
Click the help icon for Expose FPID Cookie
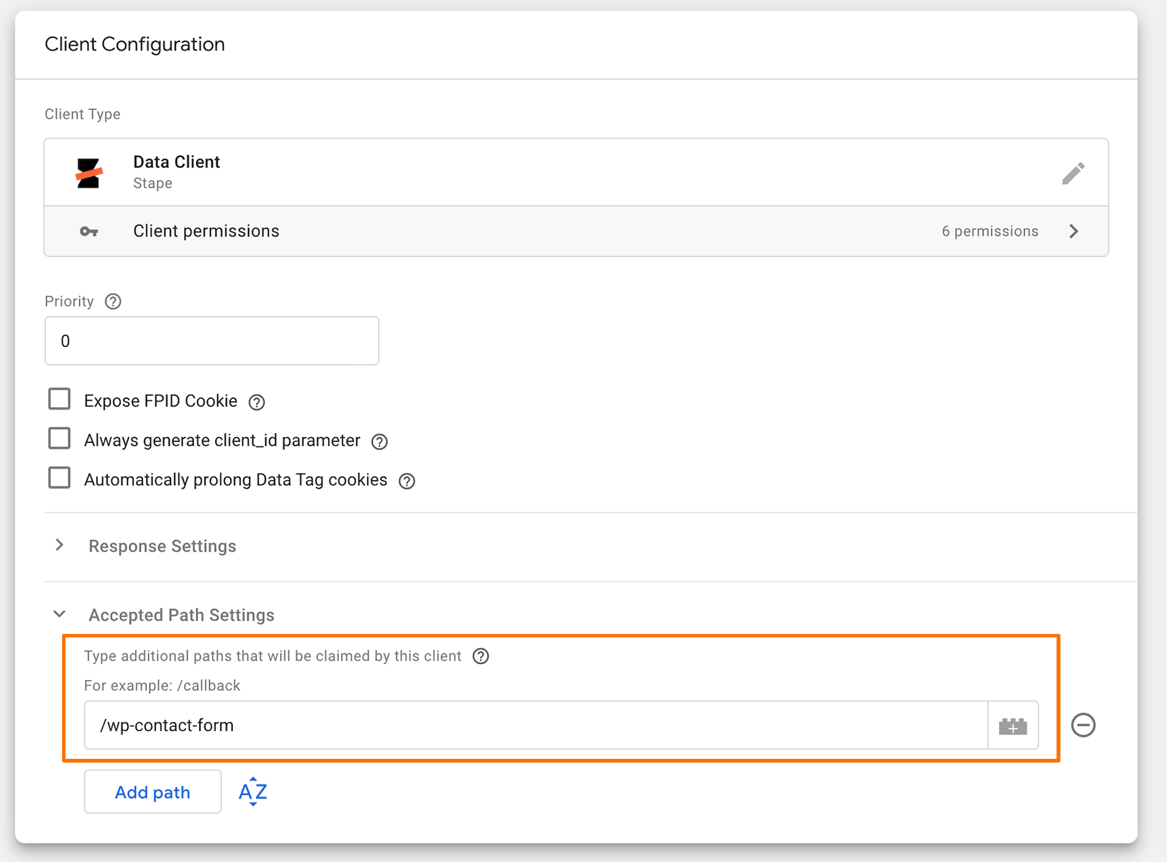256,402
